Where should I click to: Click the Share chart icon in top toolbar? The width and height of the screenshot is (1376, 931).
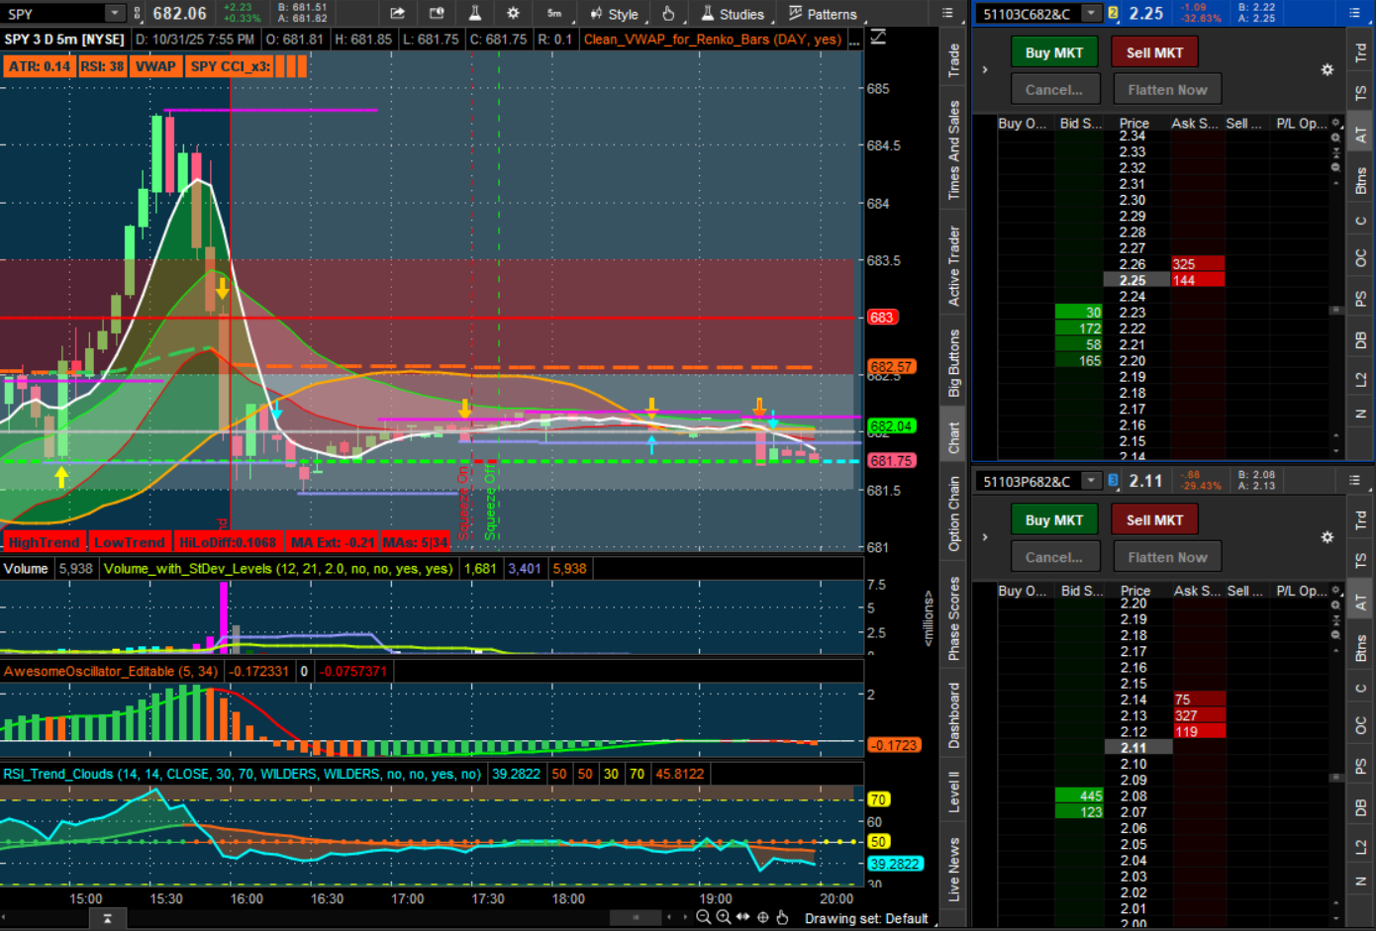[x=397, y=13]
